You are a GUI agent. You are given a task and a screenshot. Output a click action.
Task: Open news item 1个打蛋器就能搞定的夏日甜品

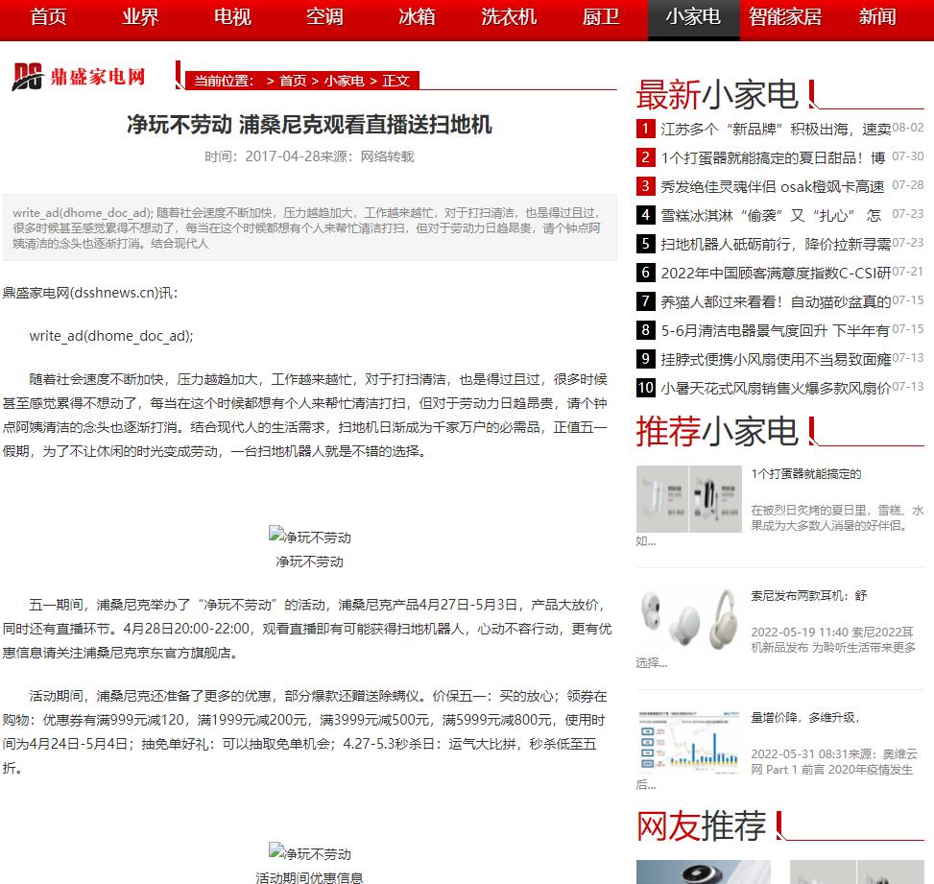click(x=773, y=157)
